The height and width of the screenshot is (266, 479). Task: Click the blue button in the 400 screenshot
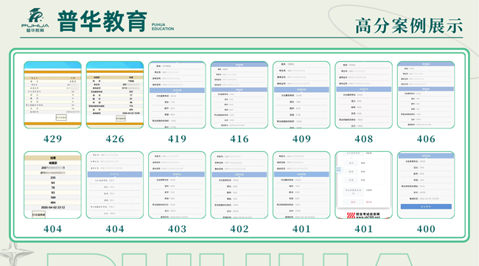pyautogui.click(x=426, y=207)
